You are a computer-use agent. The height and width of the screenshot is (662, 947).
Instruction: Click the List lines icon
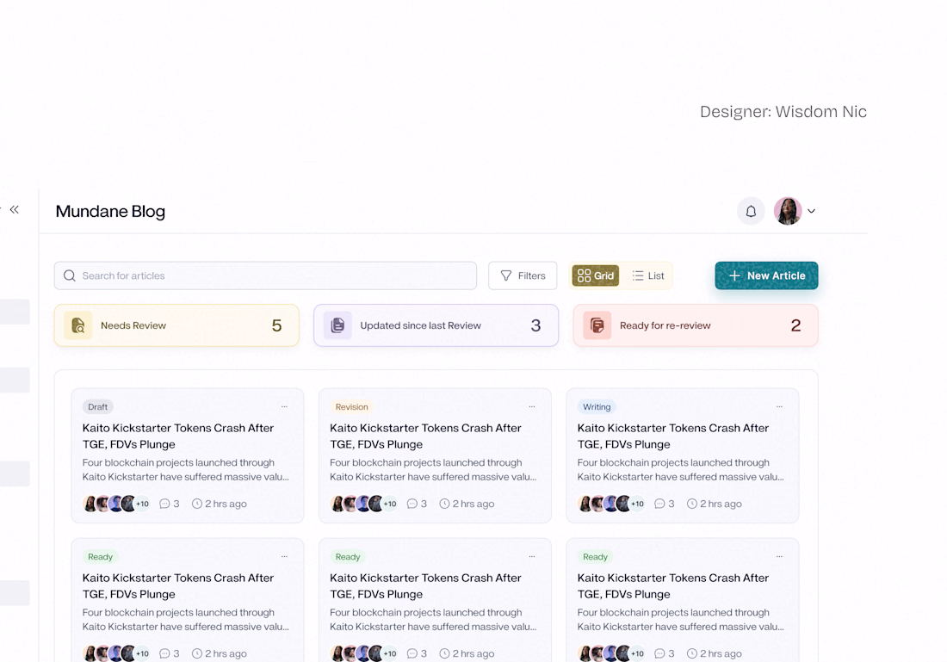pyautogui.click(x=638, y=275)
